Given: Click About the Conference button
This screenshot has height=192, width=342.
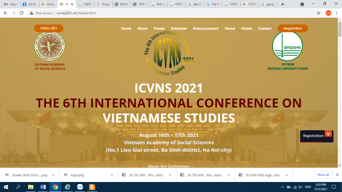Looking at the screenshot, I should (169, 165).
